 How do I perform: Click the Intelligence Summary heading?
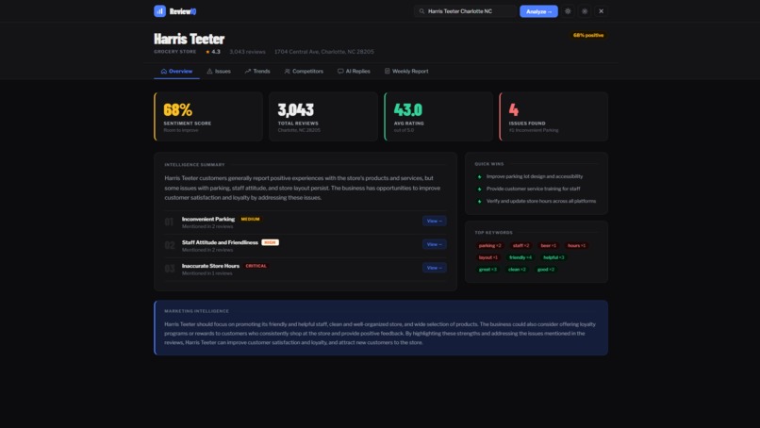pos(194,165)
